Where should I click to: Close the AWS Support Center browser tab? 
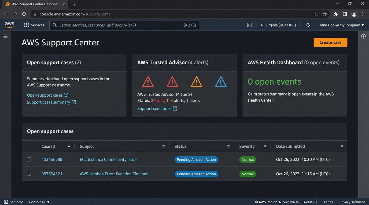click(63, 4)
